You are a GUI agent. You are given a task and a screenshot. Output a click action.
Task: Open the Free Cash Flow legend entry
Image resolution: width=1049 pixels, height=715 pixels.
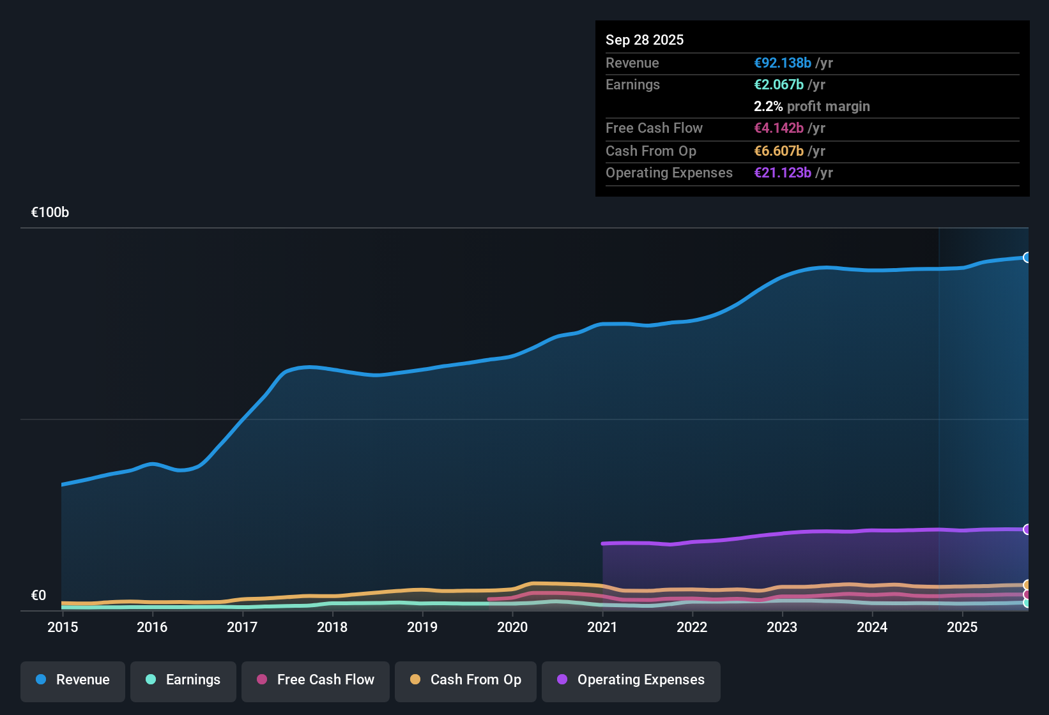coord(315,680)
